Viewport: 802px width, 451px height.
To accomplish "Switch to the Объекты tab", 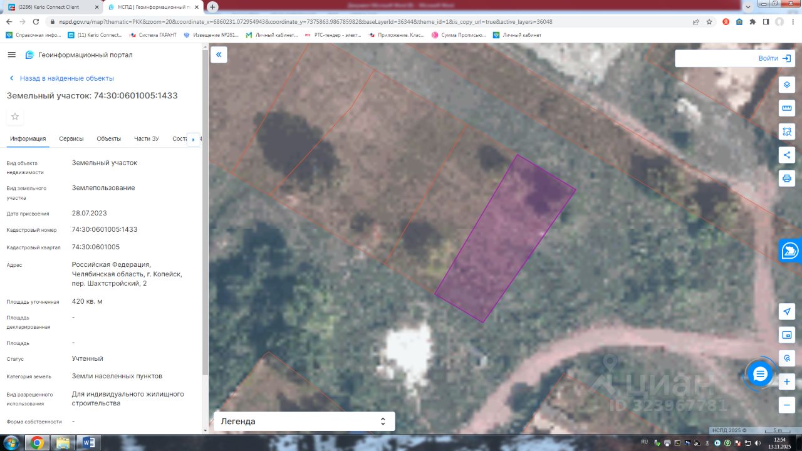I will pyautogui.click(x=109, y=139).
